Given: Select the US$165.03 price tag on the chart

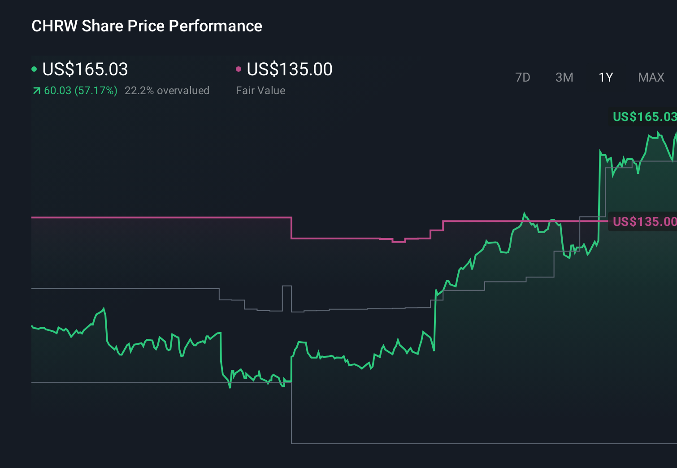Looking at the screenshot, I should (643, 117).
